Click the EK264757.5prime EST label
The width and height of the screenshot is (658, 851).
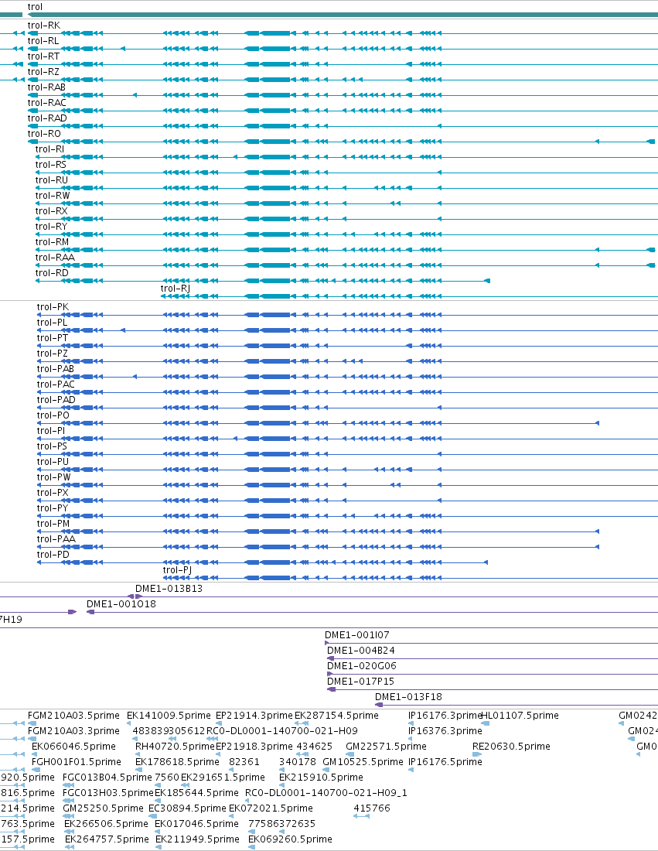pos(107,839)
